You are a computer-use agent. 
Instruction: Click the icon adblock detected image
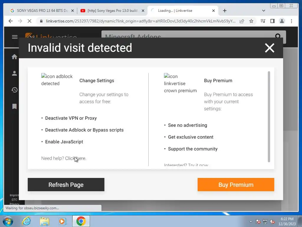(x=57, y=80)
